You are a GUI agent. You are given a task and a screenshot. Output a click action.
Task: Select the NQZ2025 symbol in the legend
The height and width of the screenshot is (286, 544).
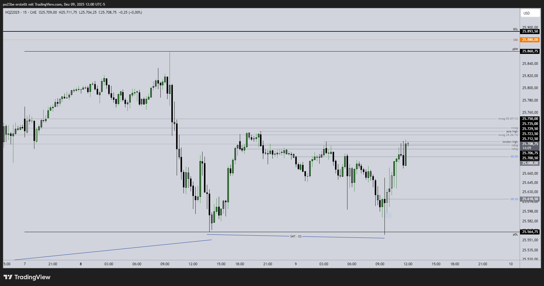(13, 12)
